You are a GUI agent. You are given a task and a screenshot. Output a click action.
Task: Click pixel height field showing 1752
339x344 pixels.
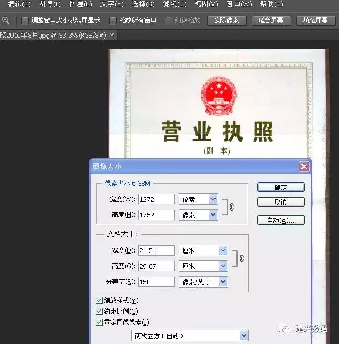point(156,215)
